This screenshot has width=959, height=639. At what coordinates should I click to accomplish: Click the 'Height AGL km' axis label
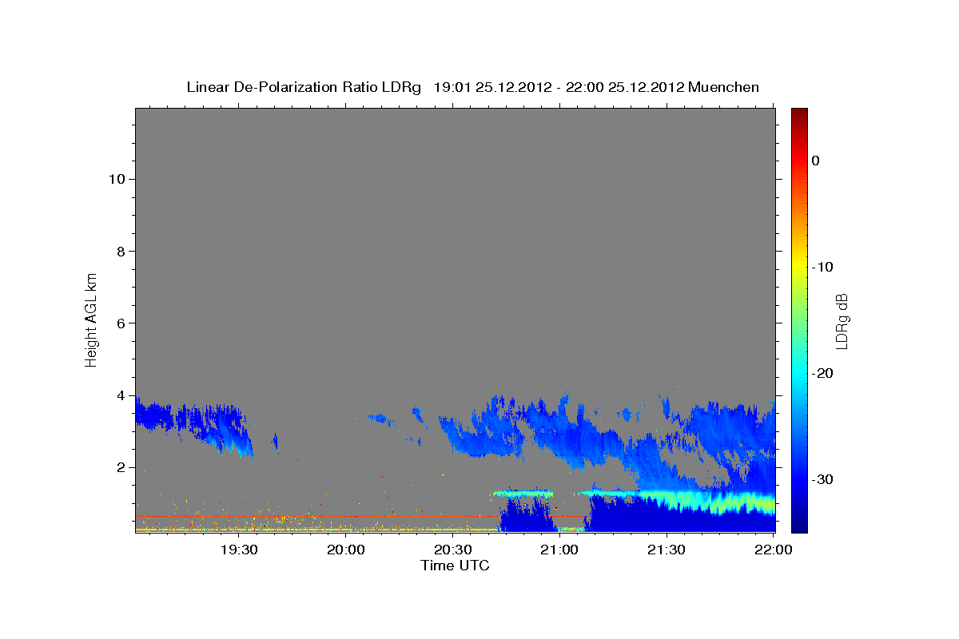pos(91,319)
